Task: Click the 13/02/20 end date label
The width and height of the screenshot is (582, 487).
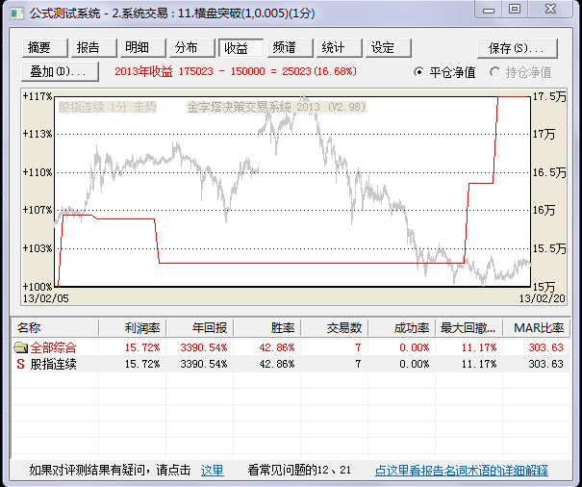Action: (x=543, y=298)
